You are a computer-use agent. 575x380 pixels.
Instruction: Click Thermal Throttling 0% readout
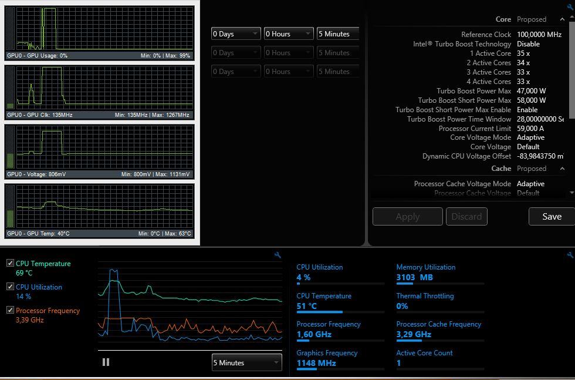[402, 306]
